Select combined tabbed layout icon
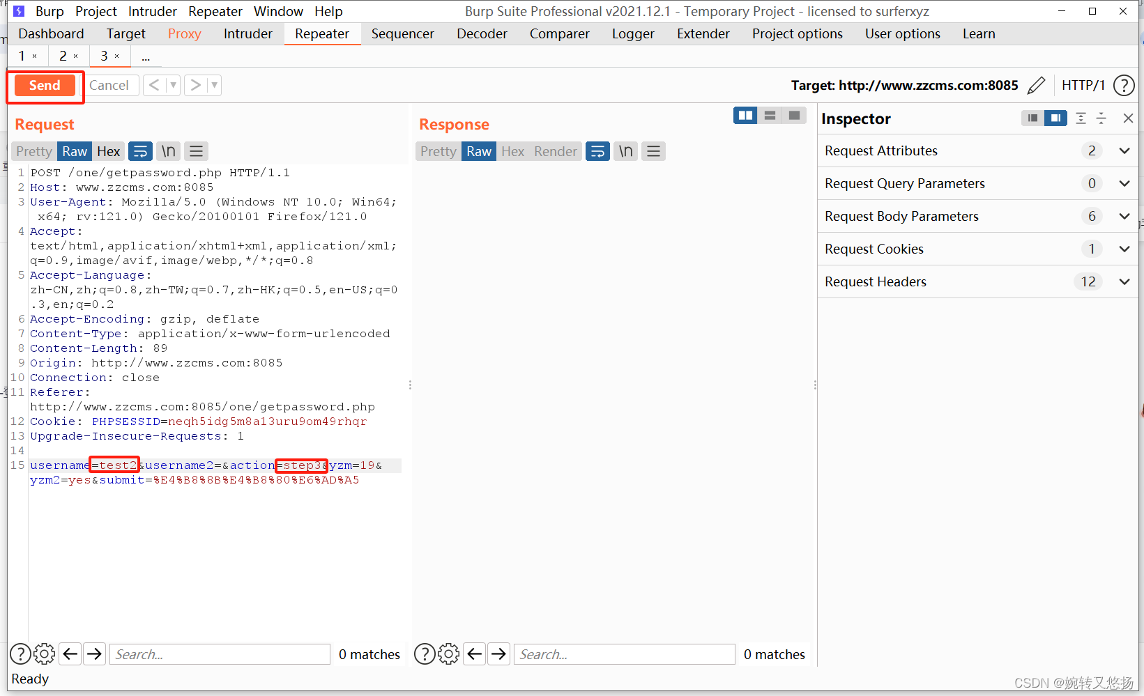The width and height of the screenshot is (1144, 696). click(794, 116)
